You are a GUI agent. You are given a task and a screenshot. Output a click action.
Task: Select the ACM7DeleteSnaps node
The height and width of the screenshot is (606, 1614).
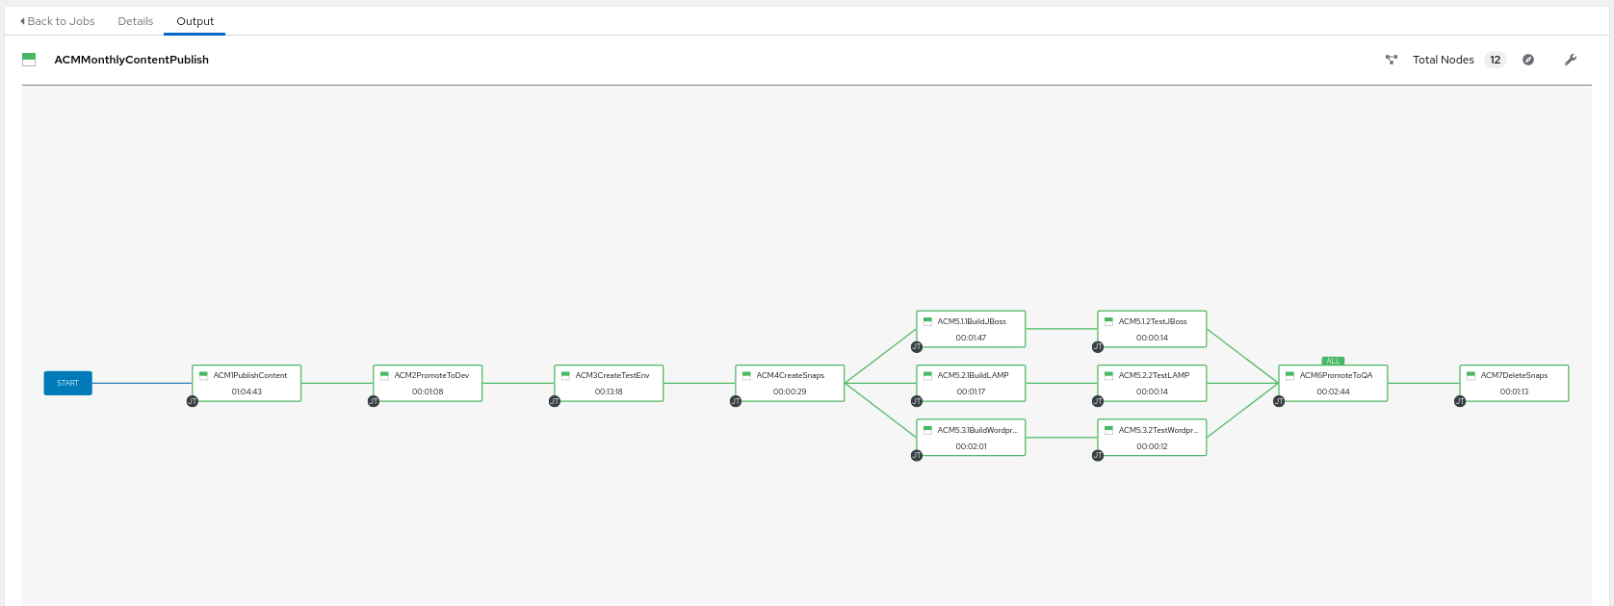tap(1514, 383)
